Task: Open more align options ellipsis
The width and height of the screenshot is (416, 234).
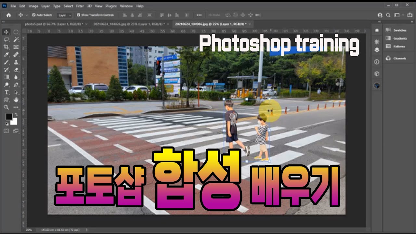Action: pyautogui.click(x=199, y=15)
